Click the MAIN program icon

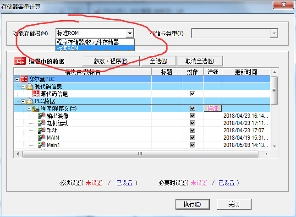[x=42, y=138]
